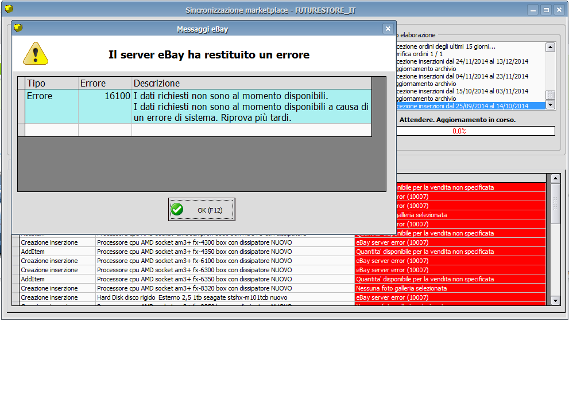This screenshot has height=412, width=569.
Task: Click 'eBay server error (10007)' for fx-4300 row
Action: (450, 242)
